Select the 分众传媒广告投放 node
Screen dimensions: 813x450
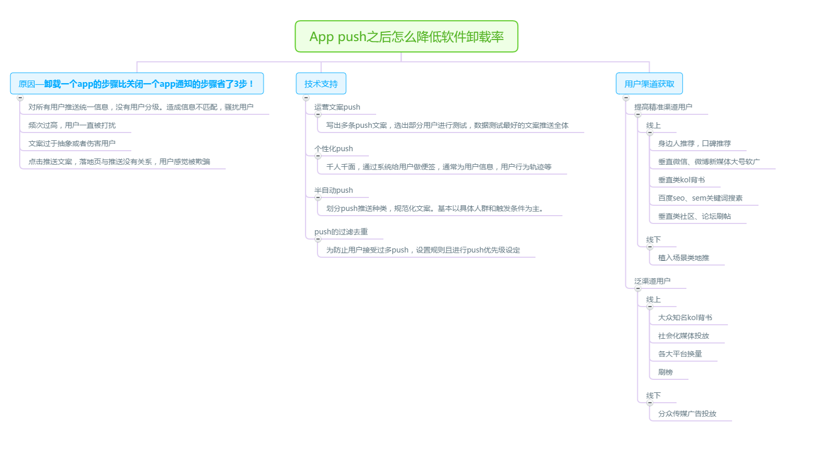pyautogui.click(x=687, y=414)
